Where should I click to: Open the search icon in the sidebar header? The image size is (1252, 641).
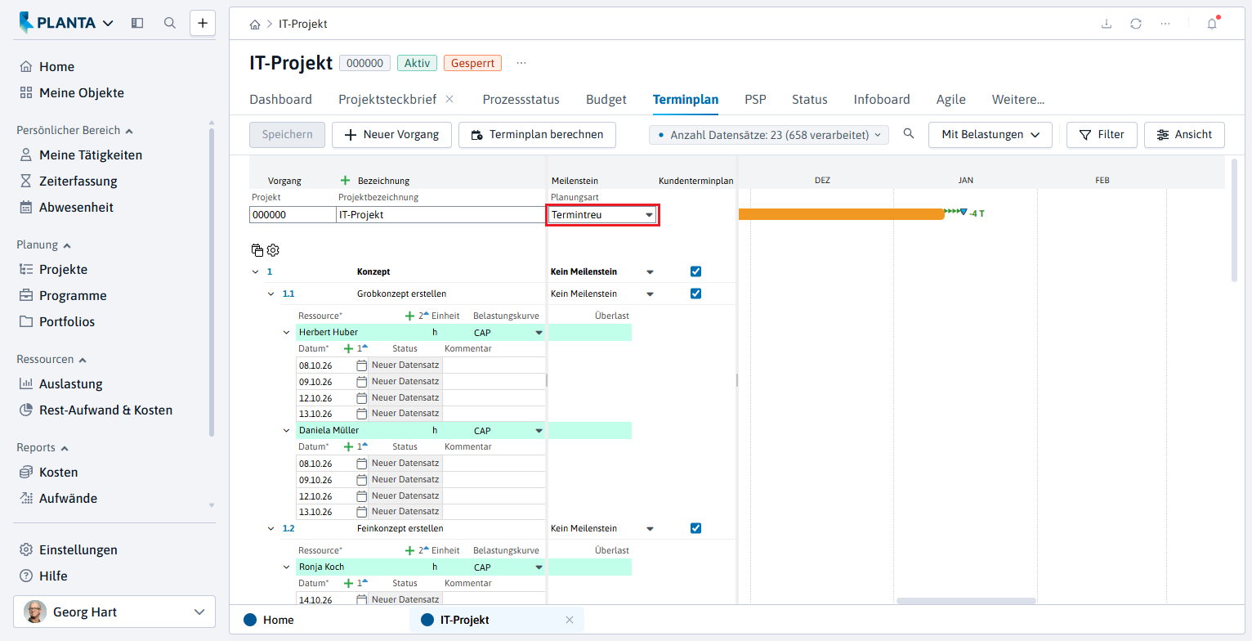[170, 23]
